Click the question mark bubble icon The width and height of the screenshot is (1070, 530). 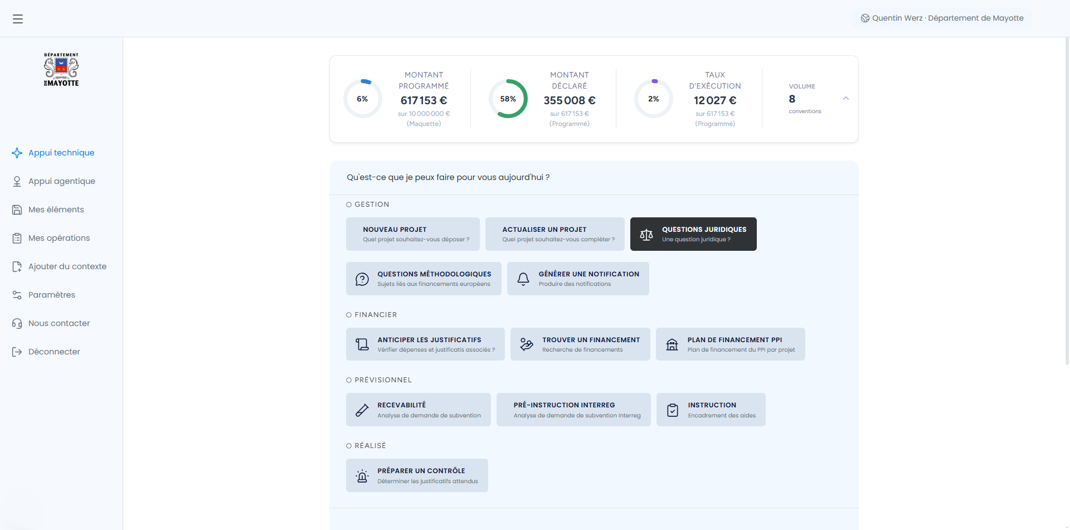(362, 279)
